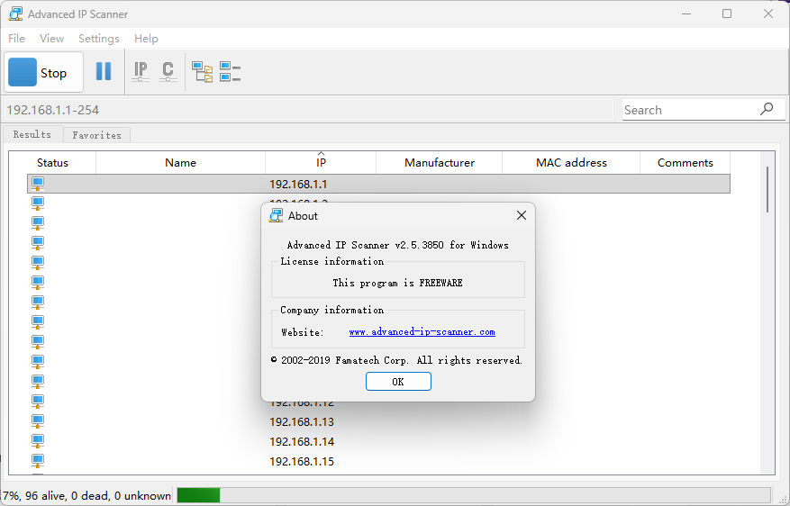The width and height of the screenshot is (790, 506).
Task: Click the About dialog title icon
Action: [x=276, y=215]
